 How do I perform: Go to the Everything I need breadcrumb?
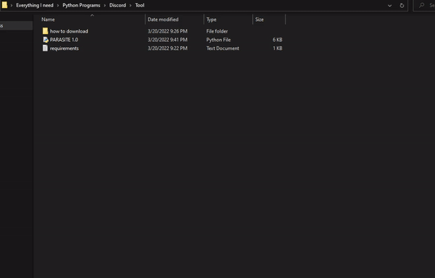(x=35, y=5)
